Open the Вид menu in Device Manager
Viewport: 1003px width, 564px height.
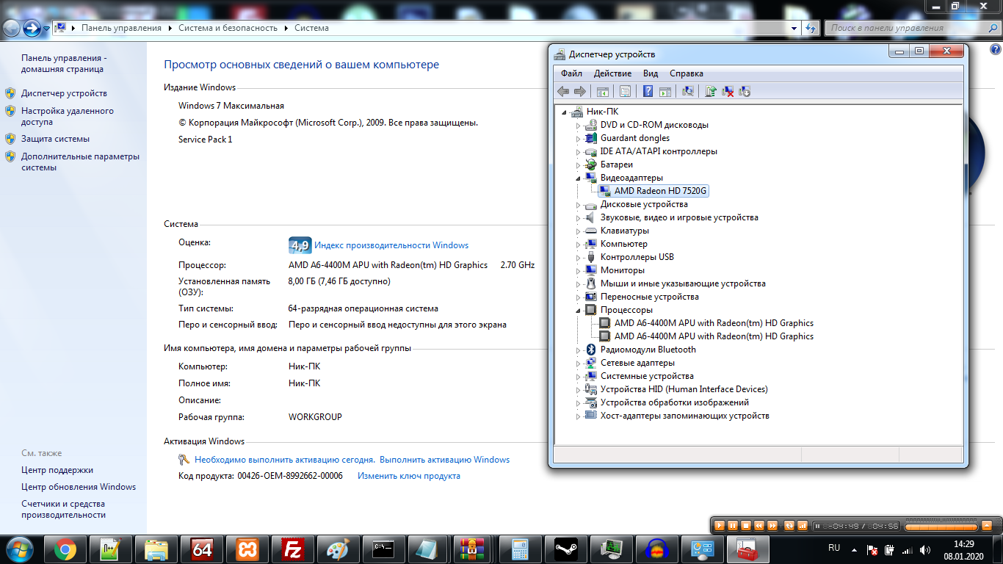tap(650, 73)
